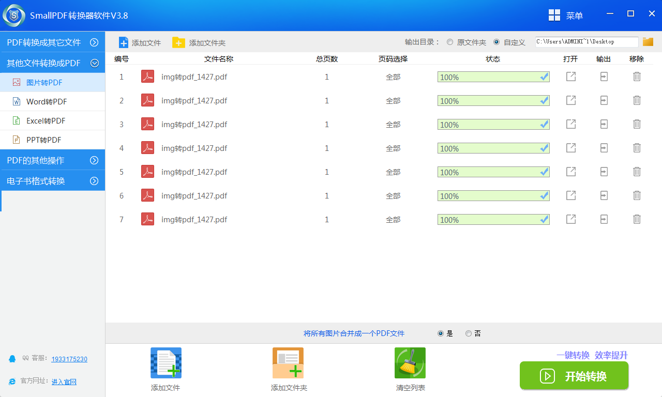The height and width of the screenshot is (397, 662).
Task: Choose 是 to merge images into one PDF
Action: (x=441, y=333)
